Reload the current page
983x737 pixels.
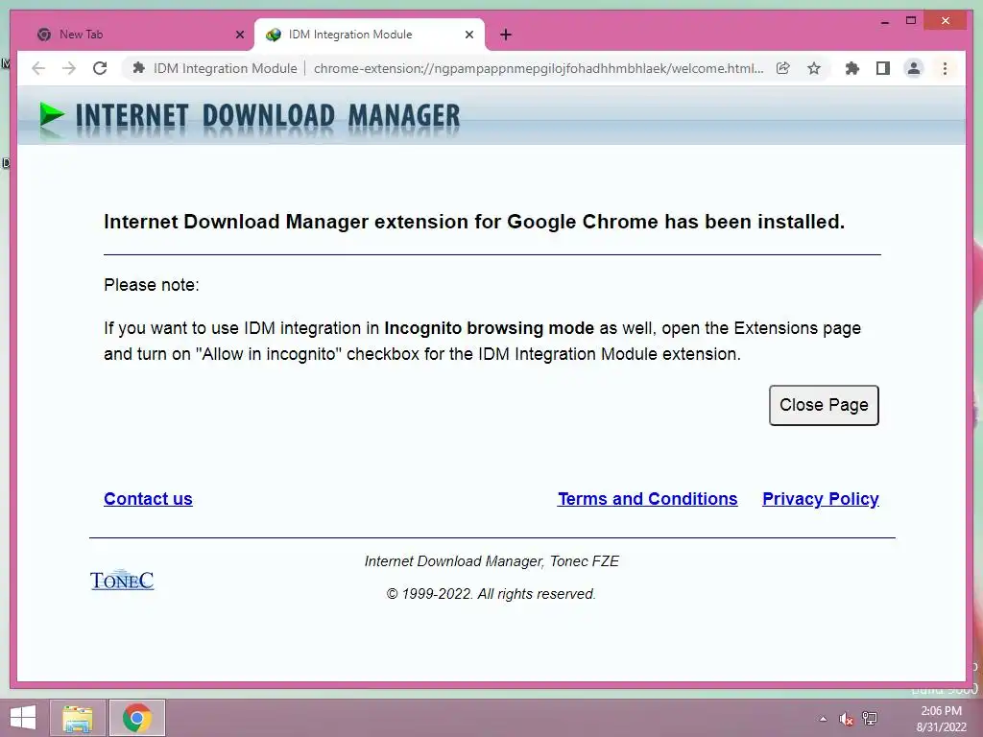(x=100, y=68)
